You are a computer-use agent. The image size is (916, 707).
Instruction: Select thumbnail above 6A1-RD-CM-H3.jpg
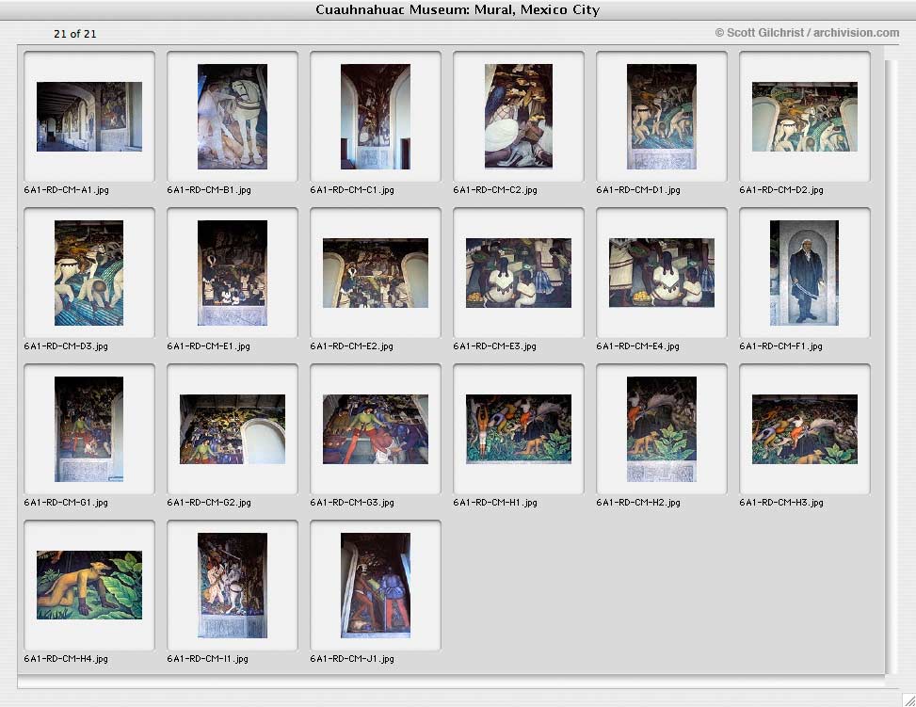point(805,429)
